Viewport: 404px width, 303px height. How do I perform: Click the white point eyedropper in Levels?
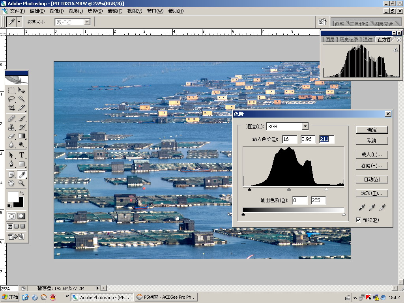382,208
